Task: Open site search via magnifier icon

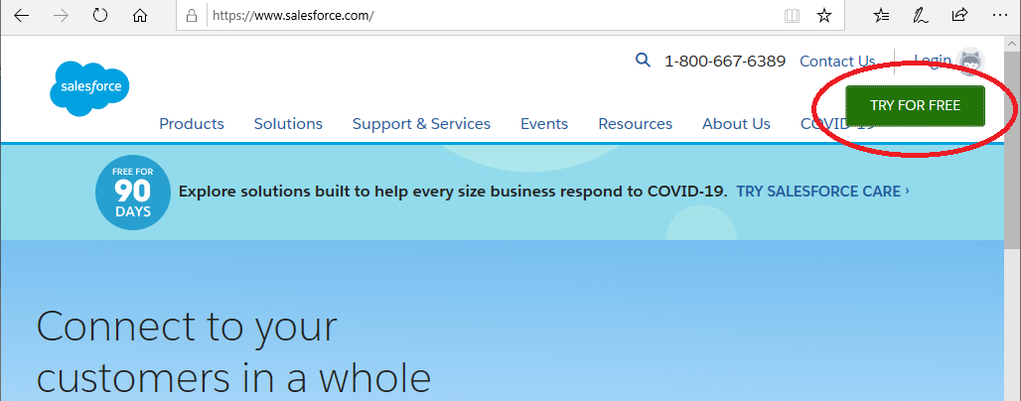Action: coord(642,61)
